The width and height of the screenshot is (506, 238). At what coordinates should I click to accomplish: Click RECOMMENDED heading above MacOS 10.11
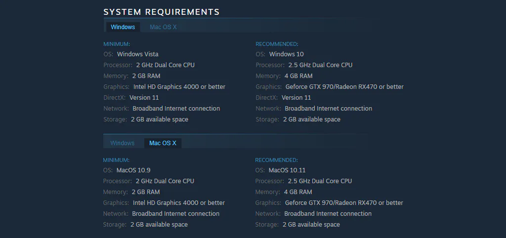[x=277, y=160]
